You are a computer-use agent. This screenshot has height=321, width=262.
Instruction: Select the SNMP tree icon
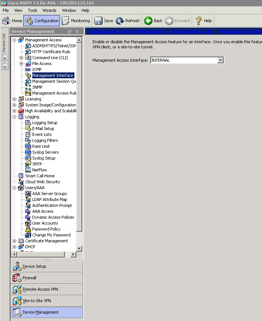coord(28,88)
